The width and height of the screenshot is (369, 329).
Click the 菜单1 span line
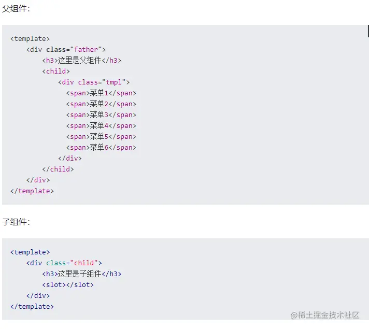[x=101, y=93]
